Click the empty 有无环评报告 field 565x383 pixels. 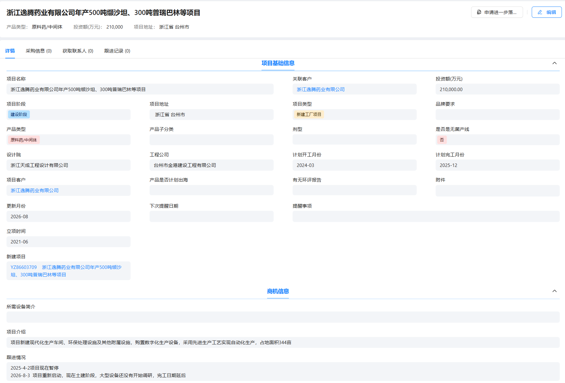pos(354,190)
